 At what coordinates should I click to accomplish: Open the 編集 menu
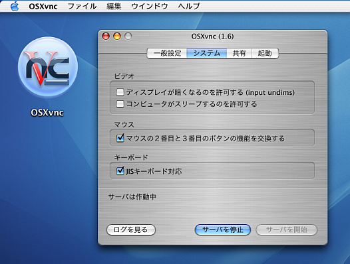click(x=114, y=6)
